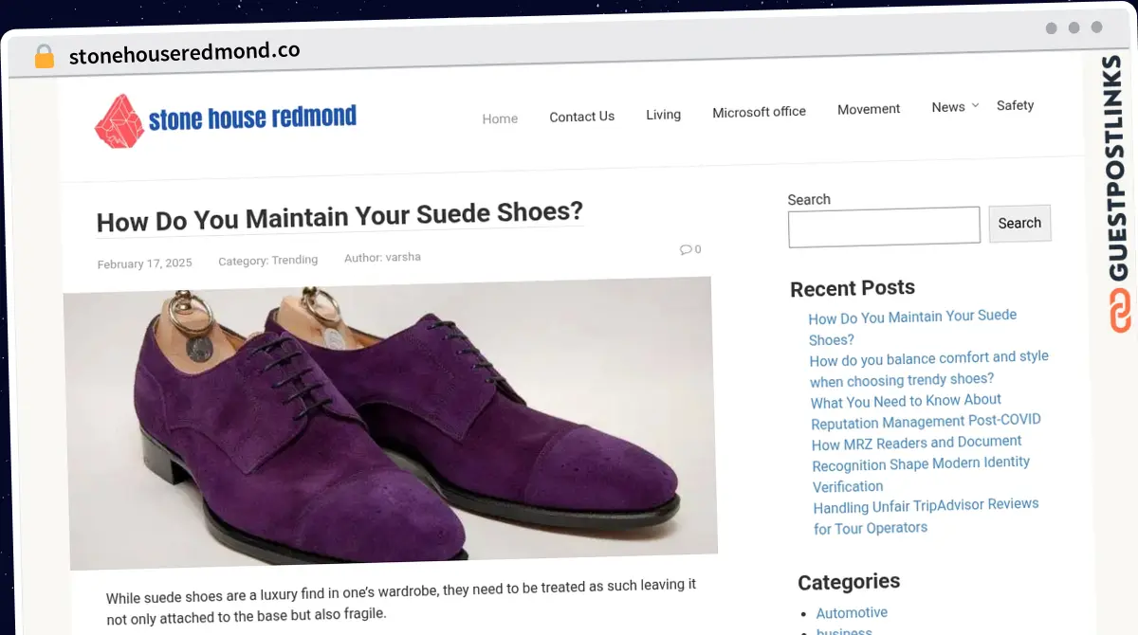This screenshot has width=1138, height=635.
Task: Open MRZ Readers and Document Recognition post
Action: pyautogui.click(x=920, y=463)
